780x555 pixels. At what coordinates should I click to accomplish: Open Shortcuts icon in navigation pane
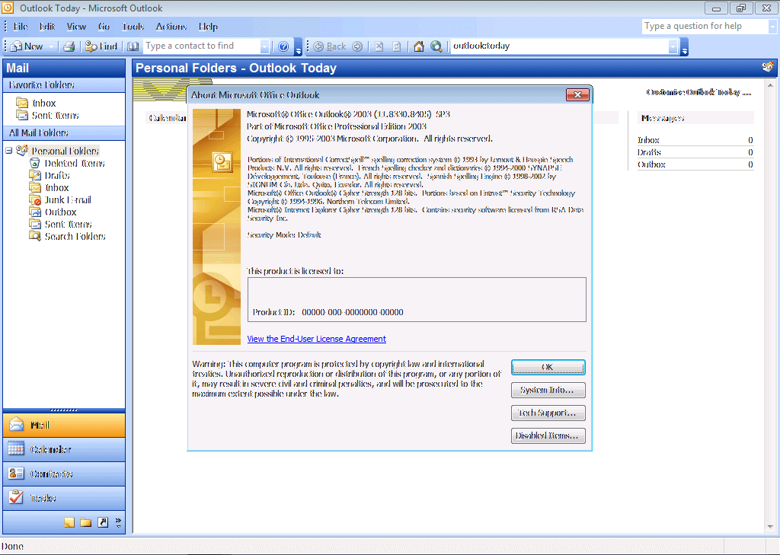(103, 522)
